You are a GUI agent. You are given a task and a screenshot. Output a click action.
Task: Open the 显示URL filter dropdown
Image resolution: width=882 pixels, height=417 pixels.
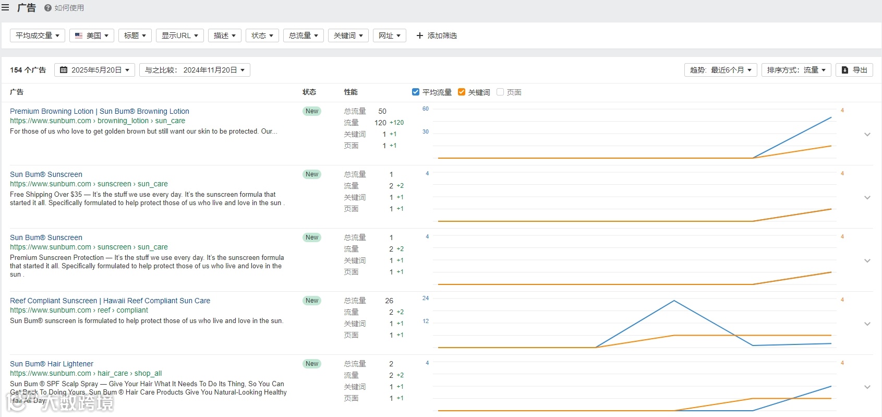(180, 35)
